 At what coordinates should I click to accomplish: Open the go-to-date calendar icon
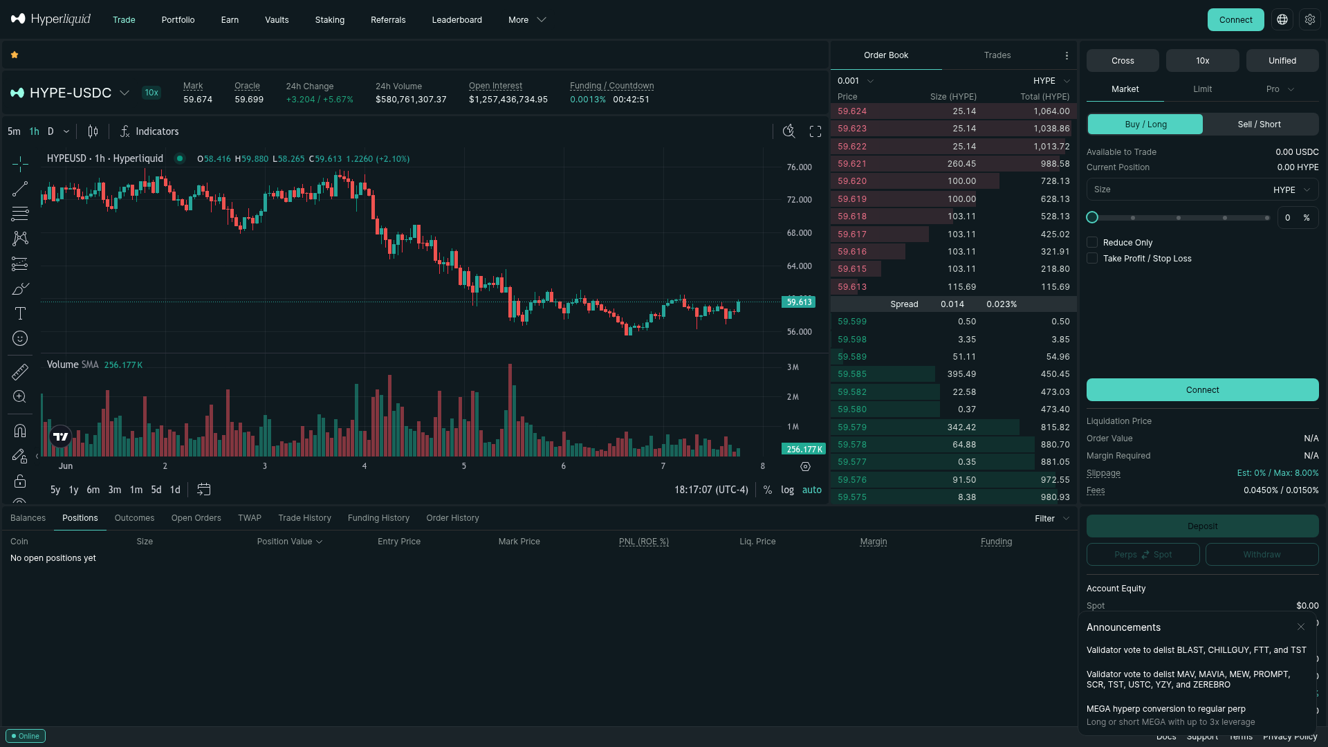point(203,490)
